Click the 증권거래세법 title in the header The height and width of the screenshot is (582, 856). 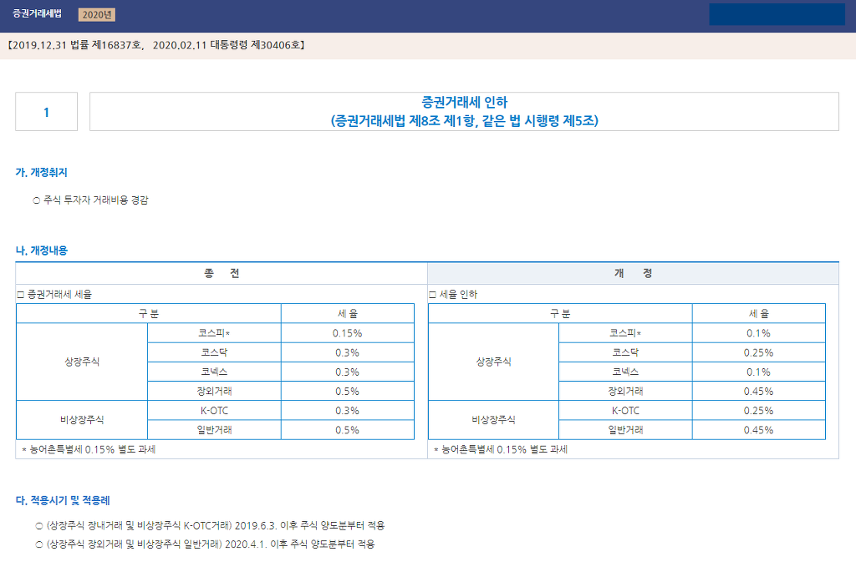point(37,13)
